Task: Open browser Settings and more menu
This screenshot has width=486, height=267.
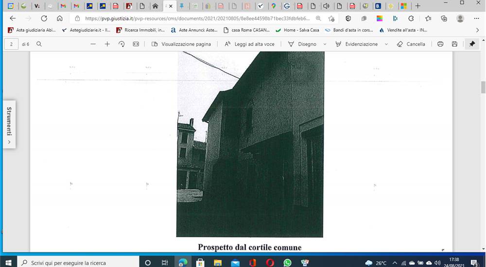Action: coord(477,18)
